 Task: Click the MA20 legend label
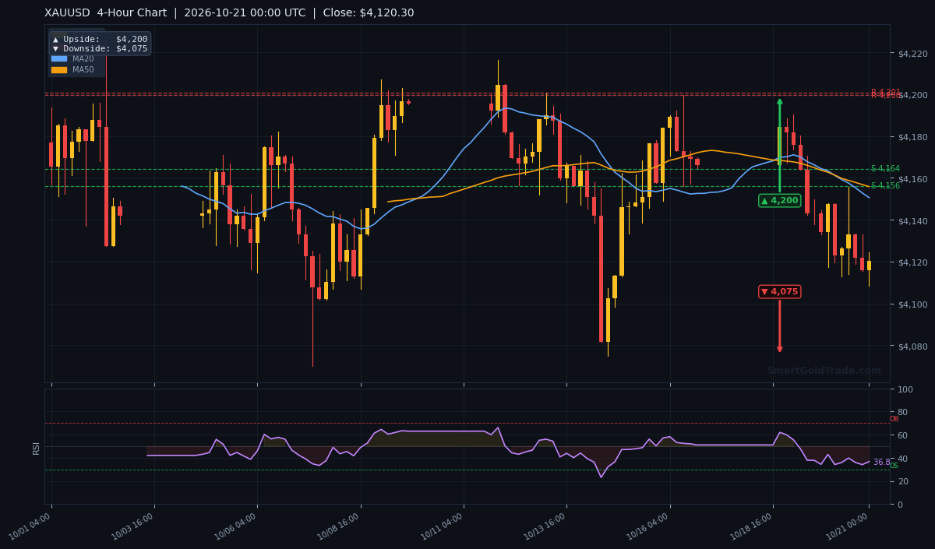point(83,58)
